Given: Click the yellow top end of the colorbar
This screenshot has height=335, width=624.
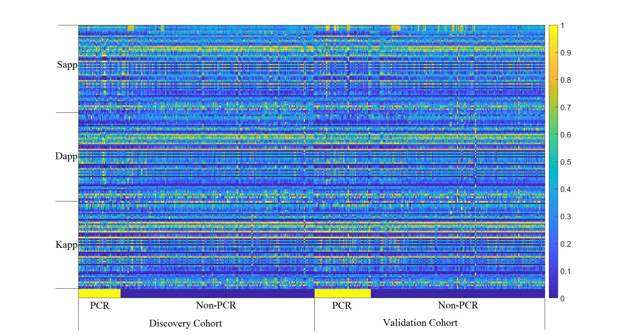Looking at the screenshot, I should [x=553, y=28].
